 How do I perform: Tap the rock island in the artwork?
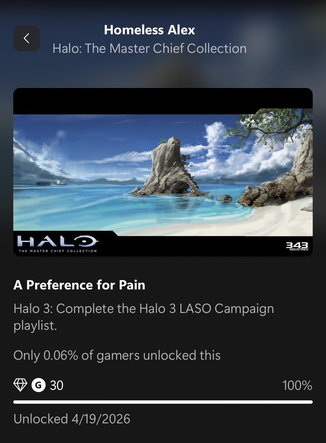(169, 167)
